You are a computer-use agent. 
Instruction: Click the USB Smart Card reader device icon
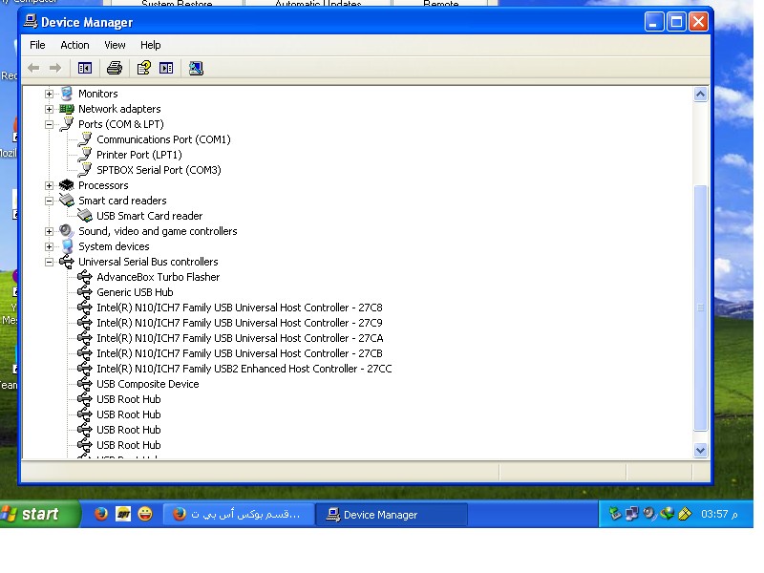tap(85, 216)
